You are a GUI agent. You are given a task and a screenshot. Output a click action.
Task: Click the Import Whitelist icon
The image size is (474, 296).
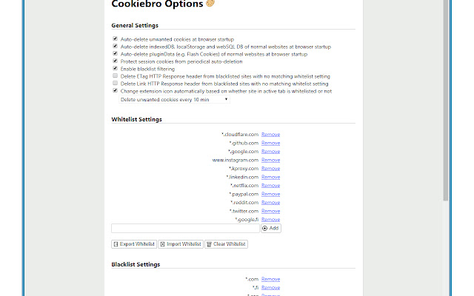[162, 244]
